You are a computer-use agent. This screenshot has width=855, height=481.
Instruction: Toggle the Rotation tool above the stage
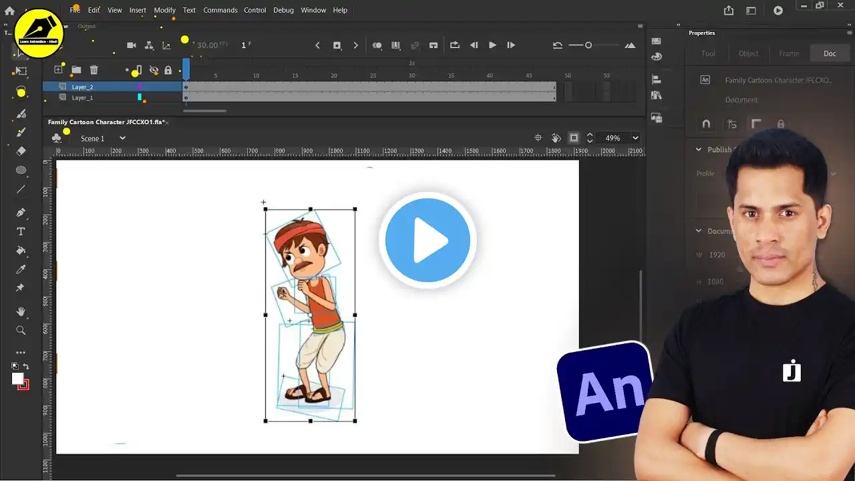click(556, 138)
